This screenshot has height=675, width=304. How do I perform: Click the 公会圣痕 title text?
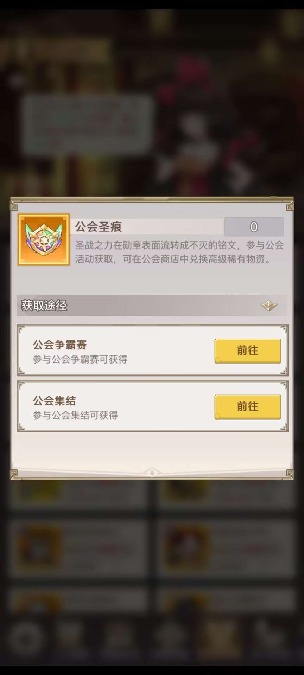[x=99, y=227]
